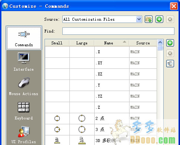Image resolution: width=180 pixels, height=145 pixels.
Task: Select the .YZ command name
Action: [99, 96]
